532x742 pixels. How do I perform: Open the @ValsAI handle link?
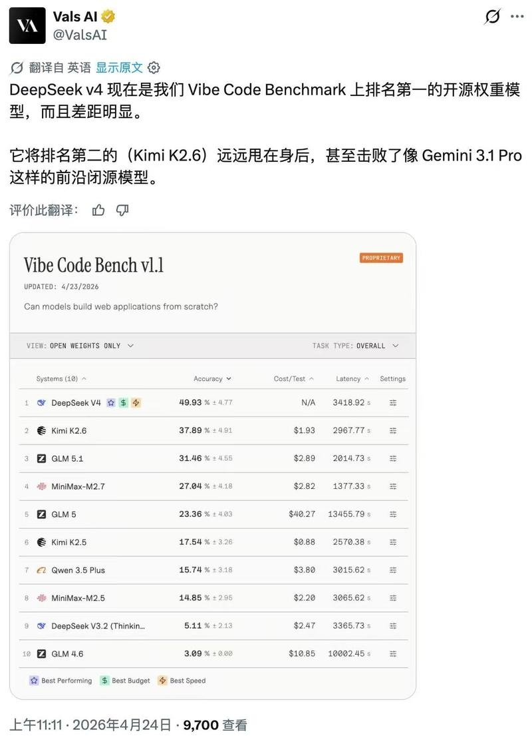click(80, 35)
